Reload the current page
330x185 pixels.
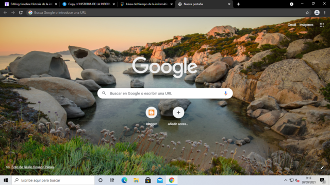21,12
